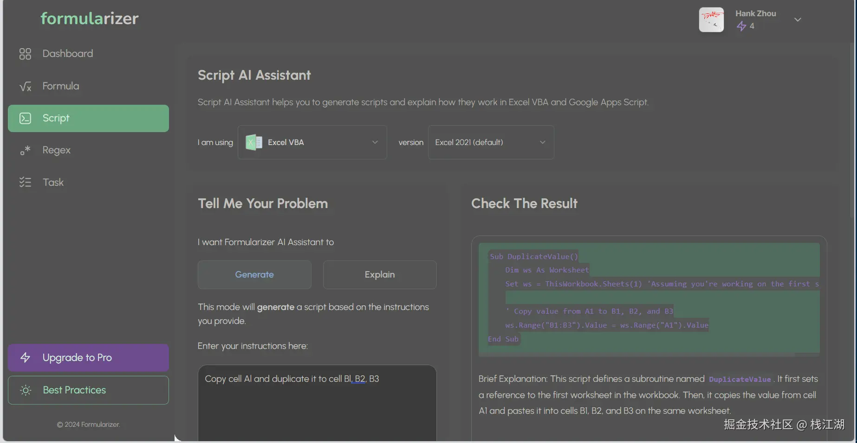Switch to Explain mode

(x=380, y=275)
